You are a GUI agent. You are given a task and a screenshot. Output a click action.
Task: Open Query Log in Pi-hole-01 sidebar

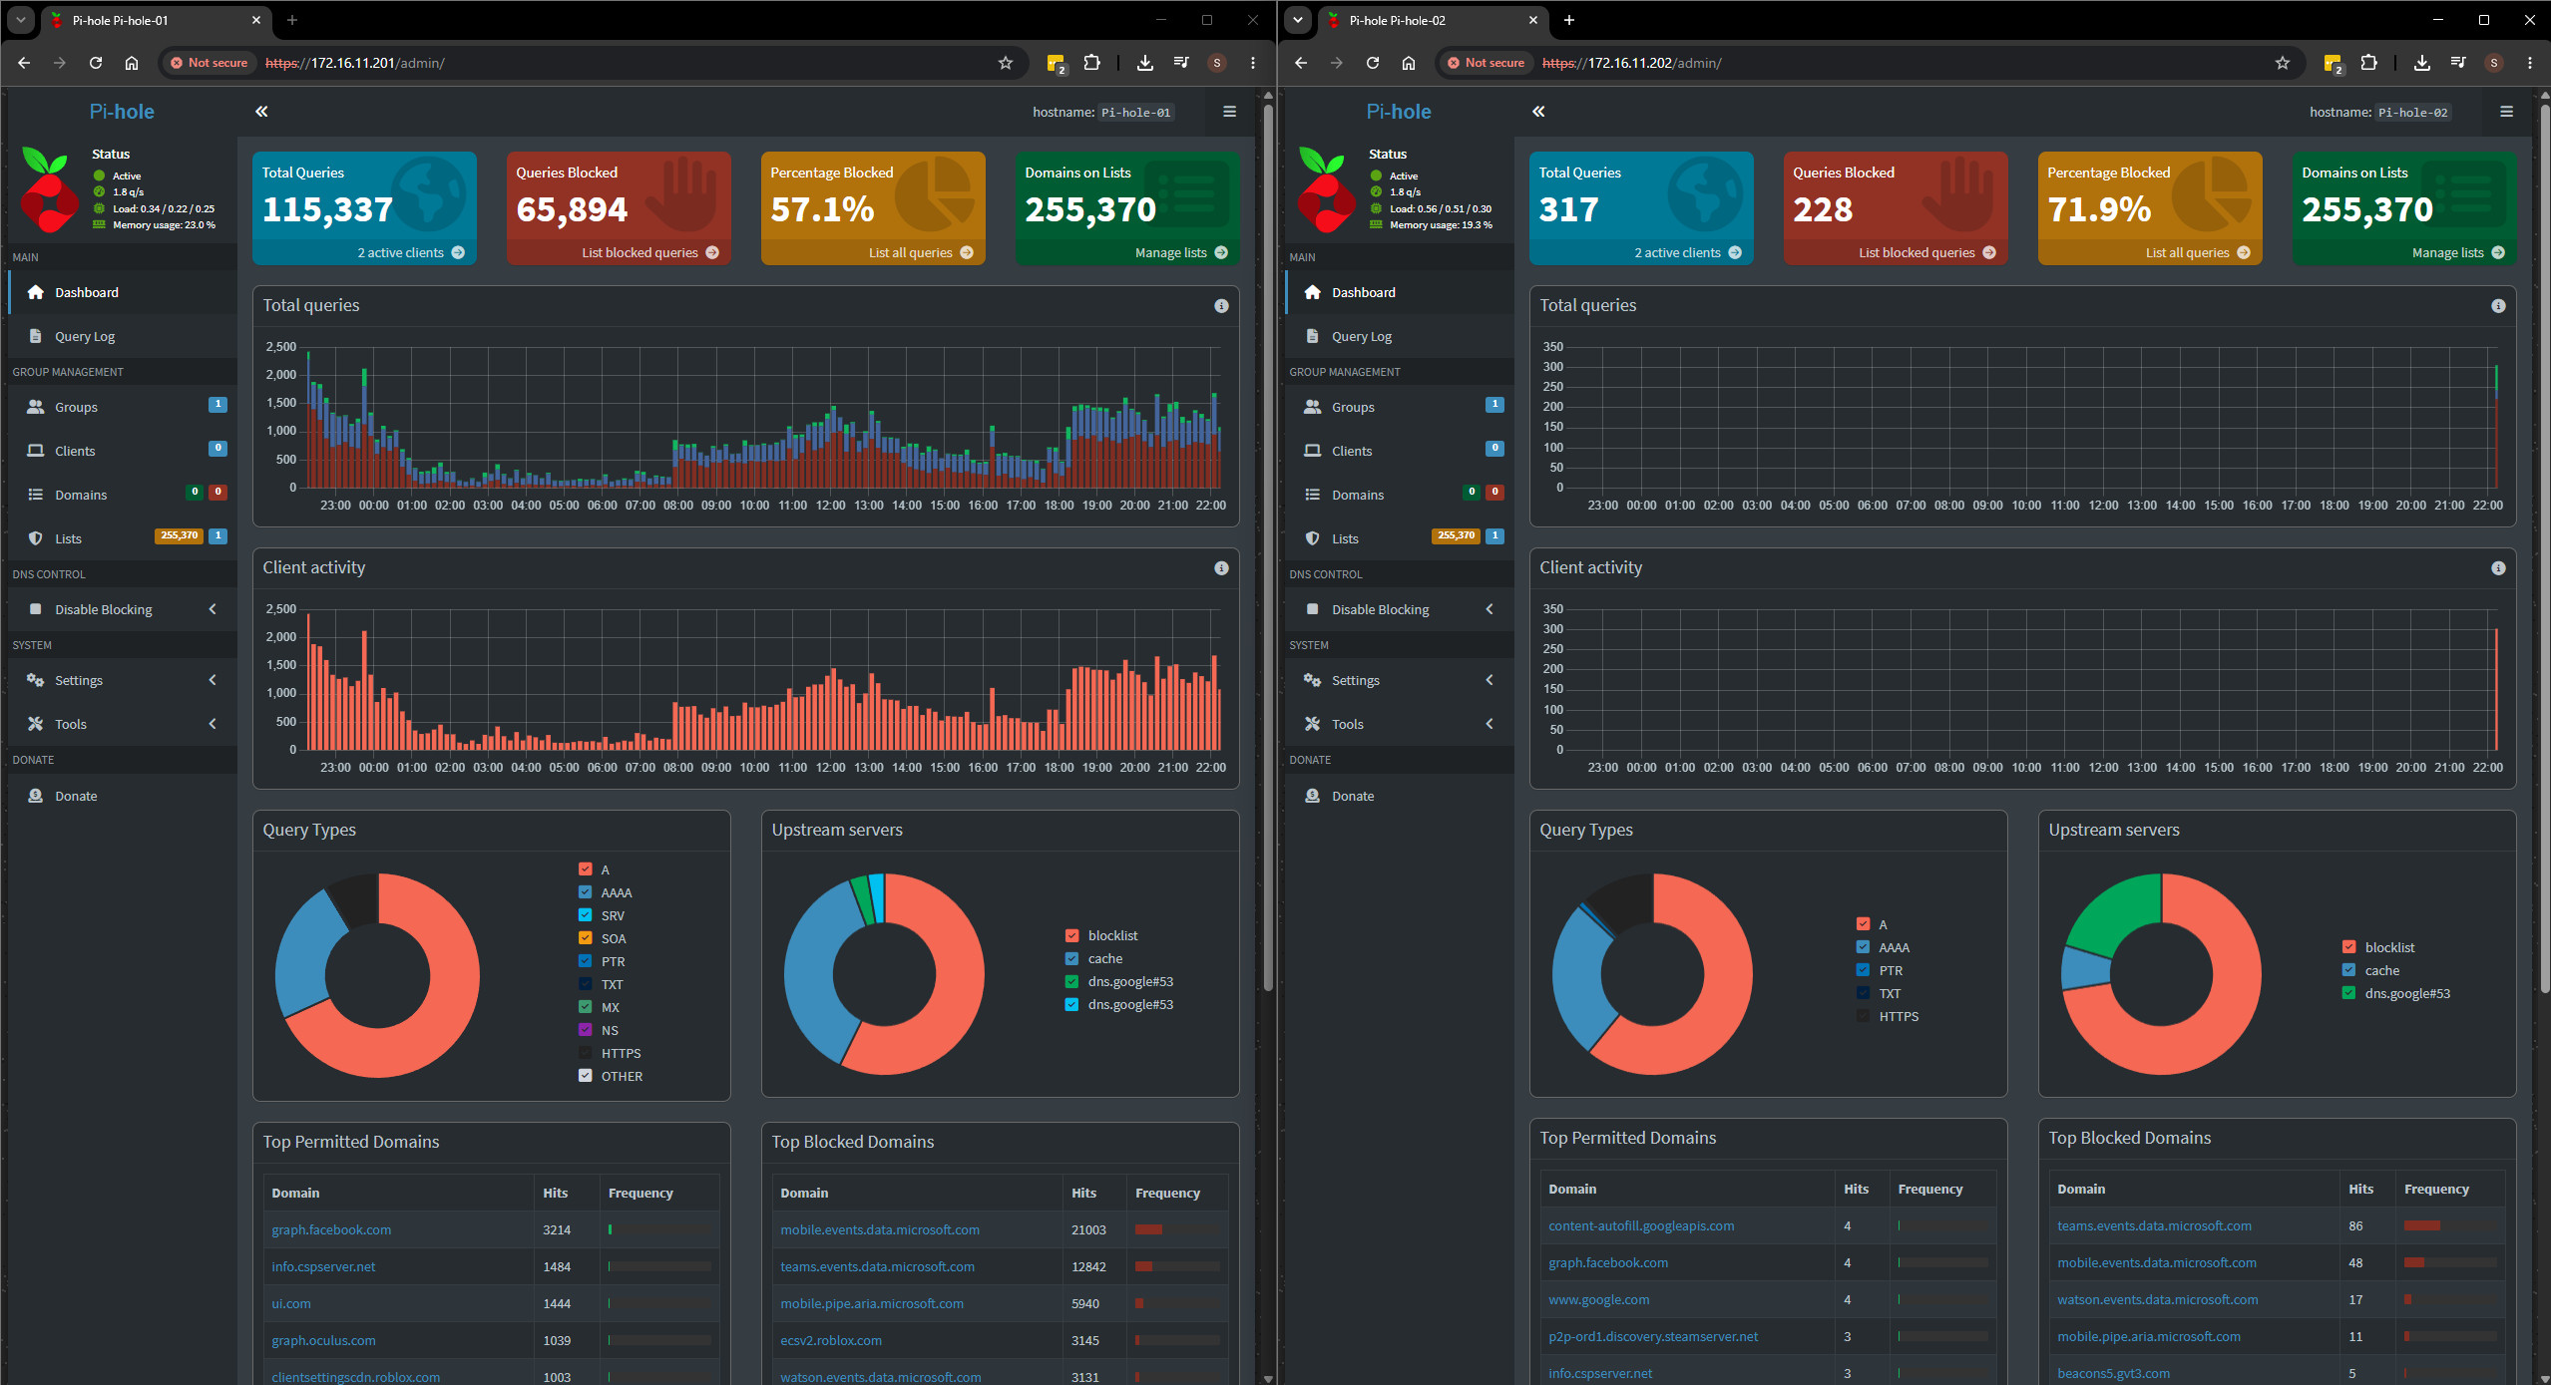tap(123, 336)
